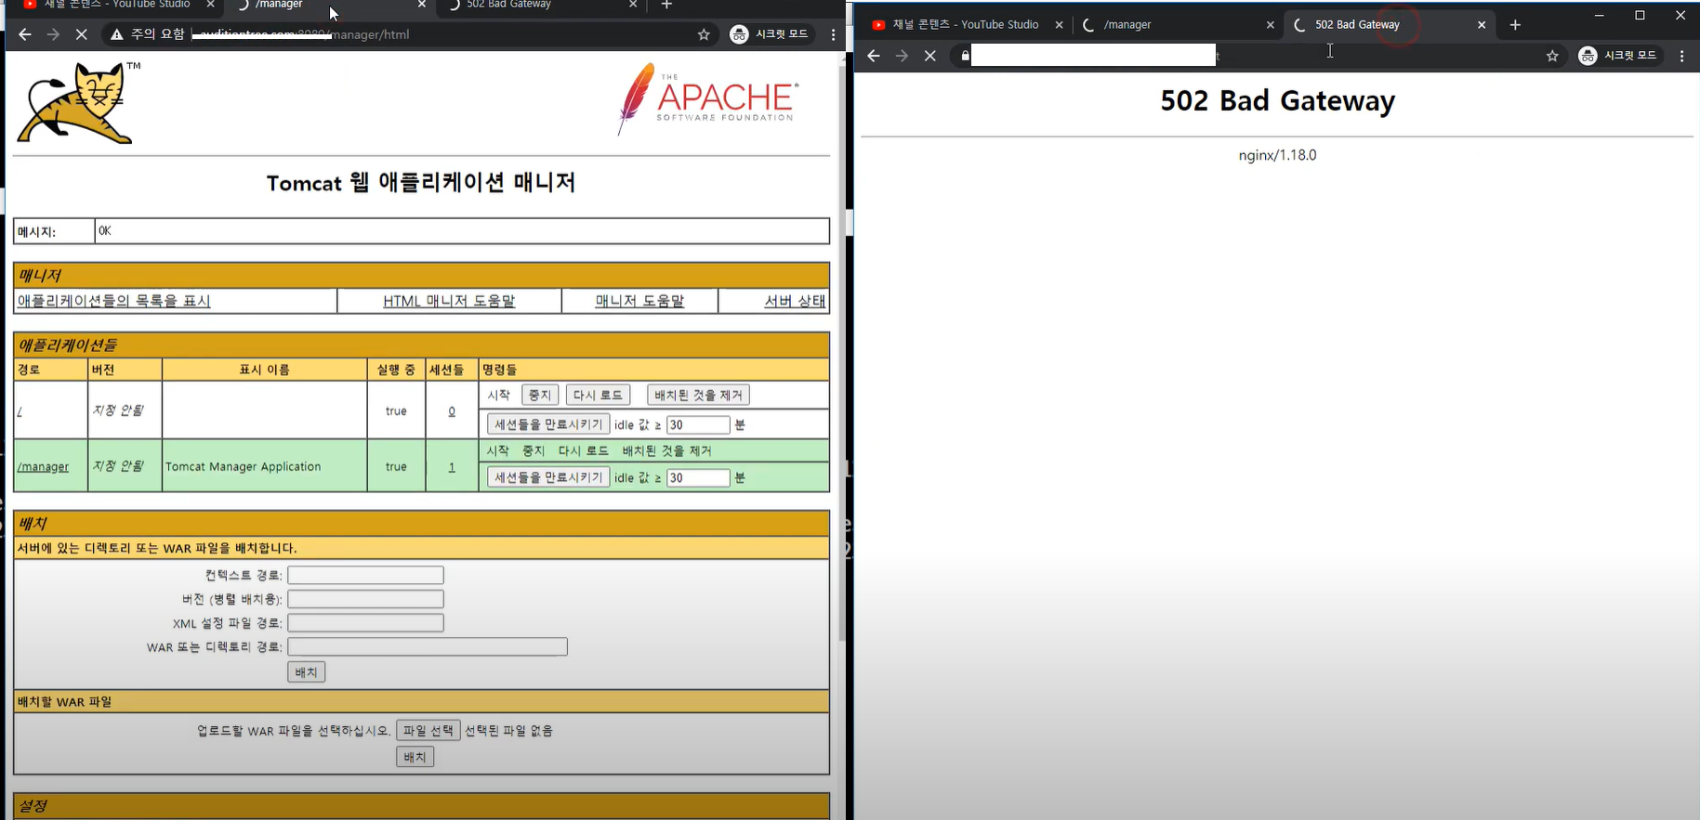This screenshot has width=1700, height=820.
Task: Click the XML 설정 파일 경로 input field
Action: point(365,623)
